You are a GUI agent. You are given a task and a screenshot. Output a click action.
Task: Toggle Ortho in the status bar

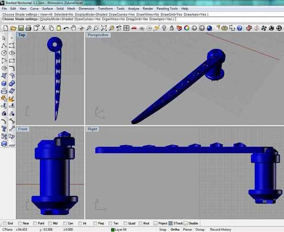pyautogui.click(x=175, y=229)
